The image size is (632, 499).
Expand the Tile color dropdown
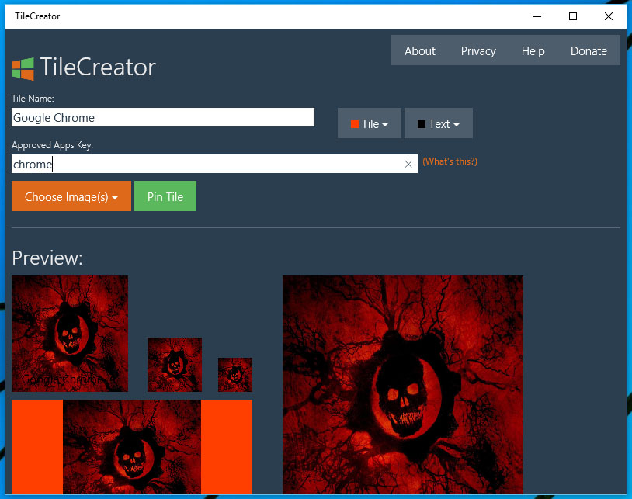pyautogui.click(x=370, y=123)
